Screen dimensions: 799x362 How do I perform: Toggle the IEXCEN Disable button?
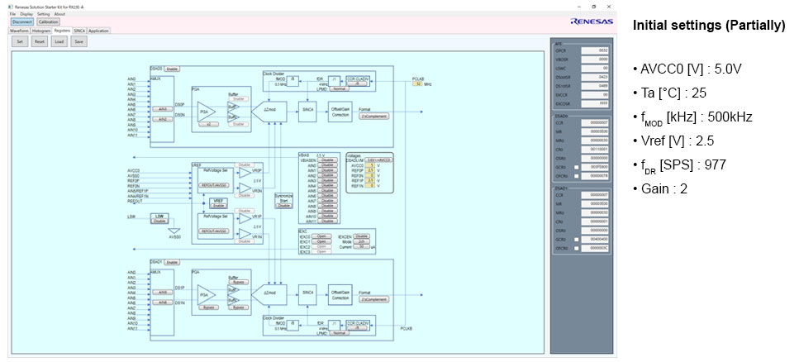pyautogui.click(x=361, y=236)
